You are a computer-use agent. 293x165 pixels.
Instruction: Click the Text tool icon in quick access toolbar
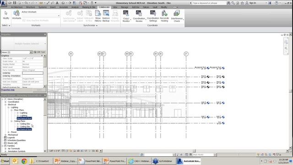(x=57, y=3)
